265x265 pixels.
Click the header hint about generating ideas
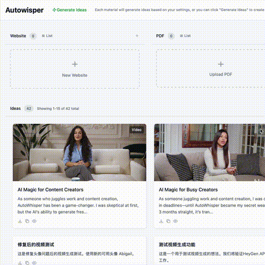point(180,10)
